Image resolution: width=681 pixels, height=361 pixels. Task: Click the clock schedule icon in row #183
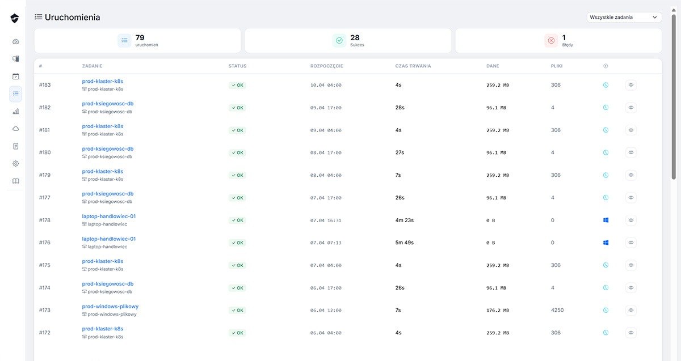click(x=606, y=85)
